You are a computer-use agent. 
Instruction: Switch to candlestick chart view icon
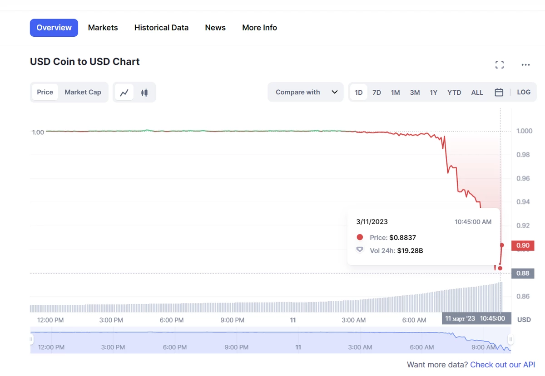144,93
